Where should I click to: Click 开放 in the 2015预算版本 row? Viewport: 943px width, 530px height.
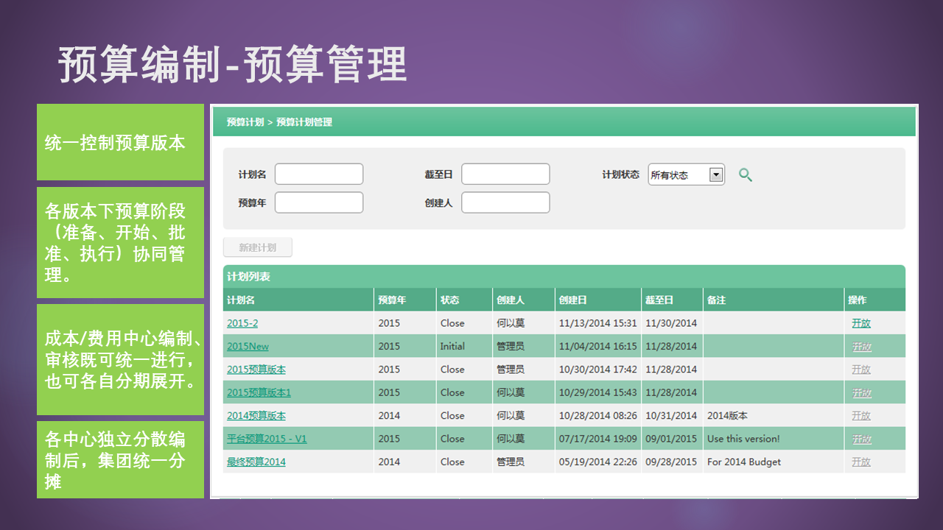[x=861, y=370]
